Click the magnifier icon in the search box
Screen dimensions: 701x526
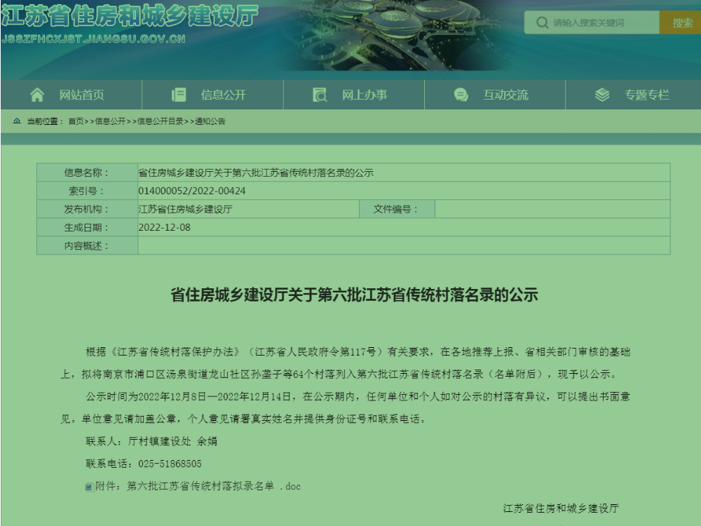(541, 22)
